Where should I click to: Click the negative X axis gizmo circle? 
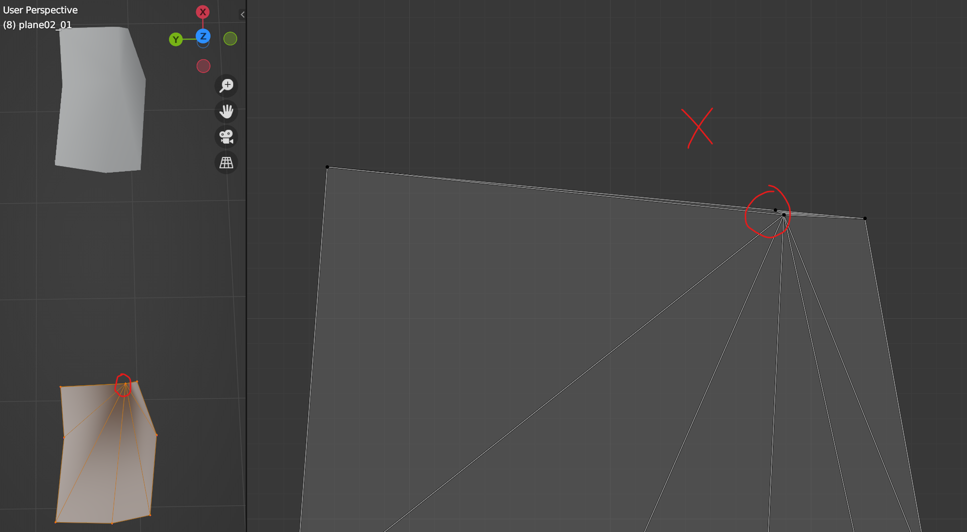[204, 66]
